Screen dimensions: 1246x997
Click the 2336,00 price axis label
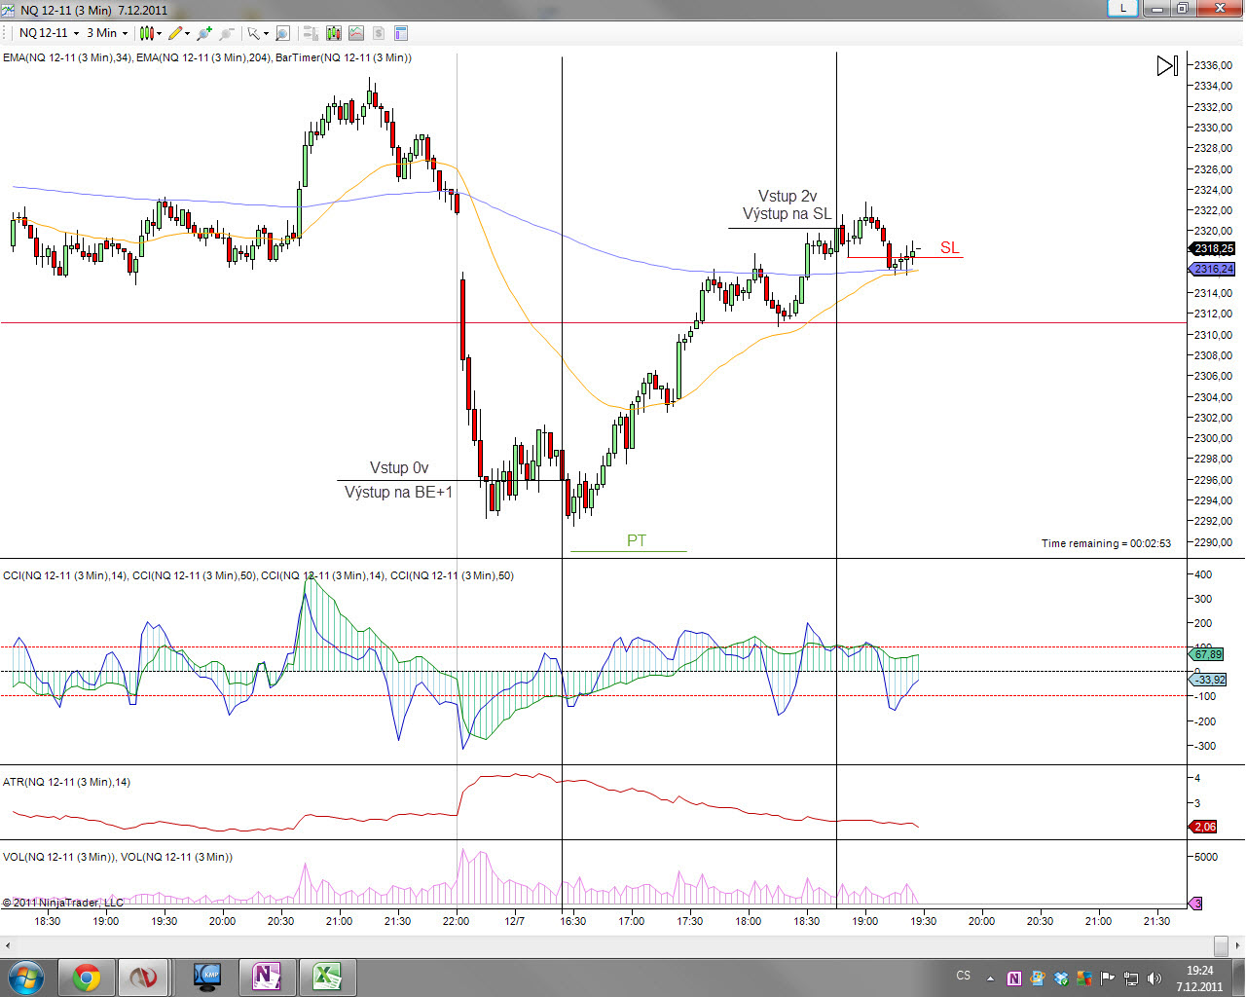(1213, 65)
